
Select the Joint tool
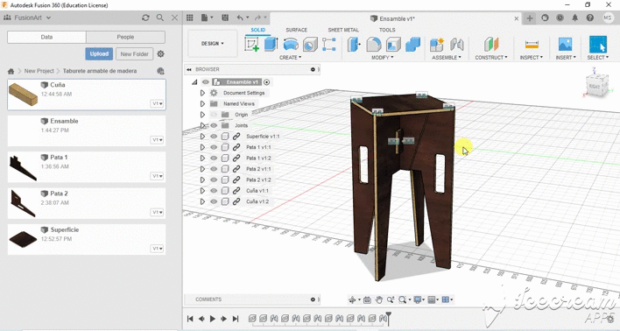pyautogui.click(x=457, y=45)
